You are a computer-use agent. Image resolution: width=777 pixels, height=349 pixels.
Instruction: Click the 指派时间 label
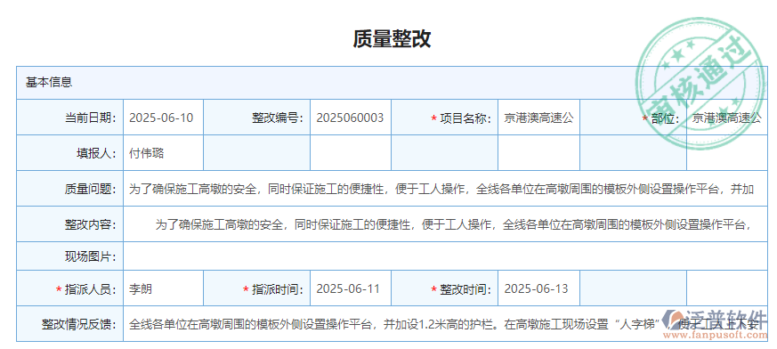[x=278, y=289]
